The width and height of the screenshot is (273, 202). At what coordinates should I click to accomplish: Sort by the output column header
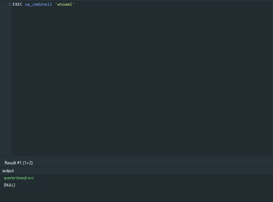click(x=8, y=171)
